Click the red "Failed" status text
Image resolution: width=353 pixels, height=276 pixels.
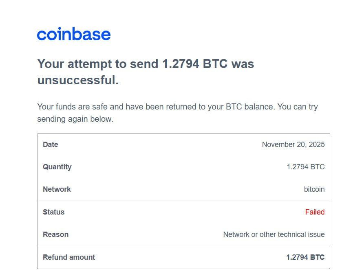tap(315, 212)
